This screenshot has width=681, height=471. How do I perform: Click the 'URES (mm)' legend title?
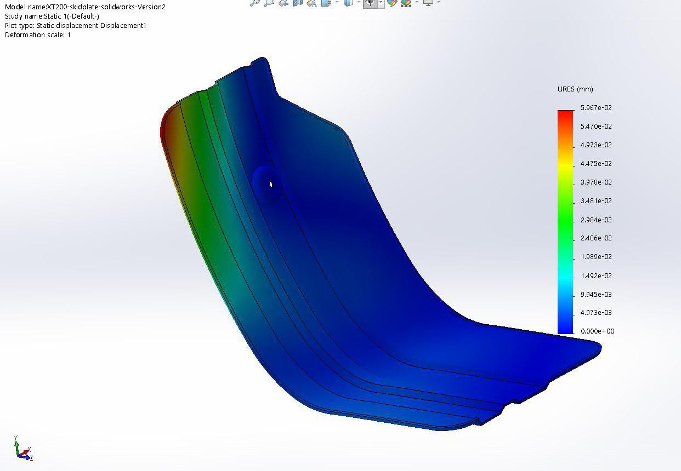pyautogui.click(x=575, y=89)
